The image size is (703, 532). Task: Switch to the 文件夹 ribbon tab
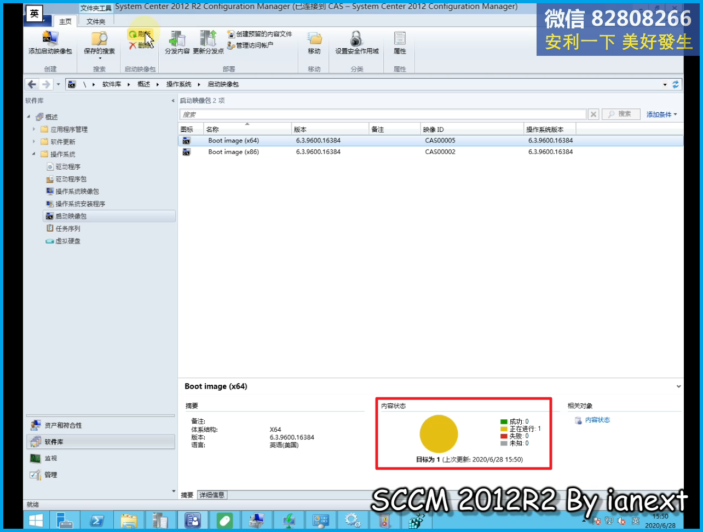pyautogui.click(x=96, y=21)
